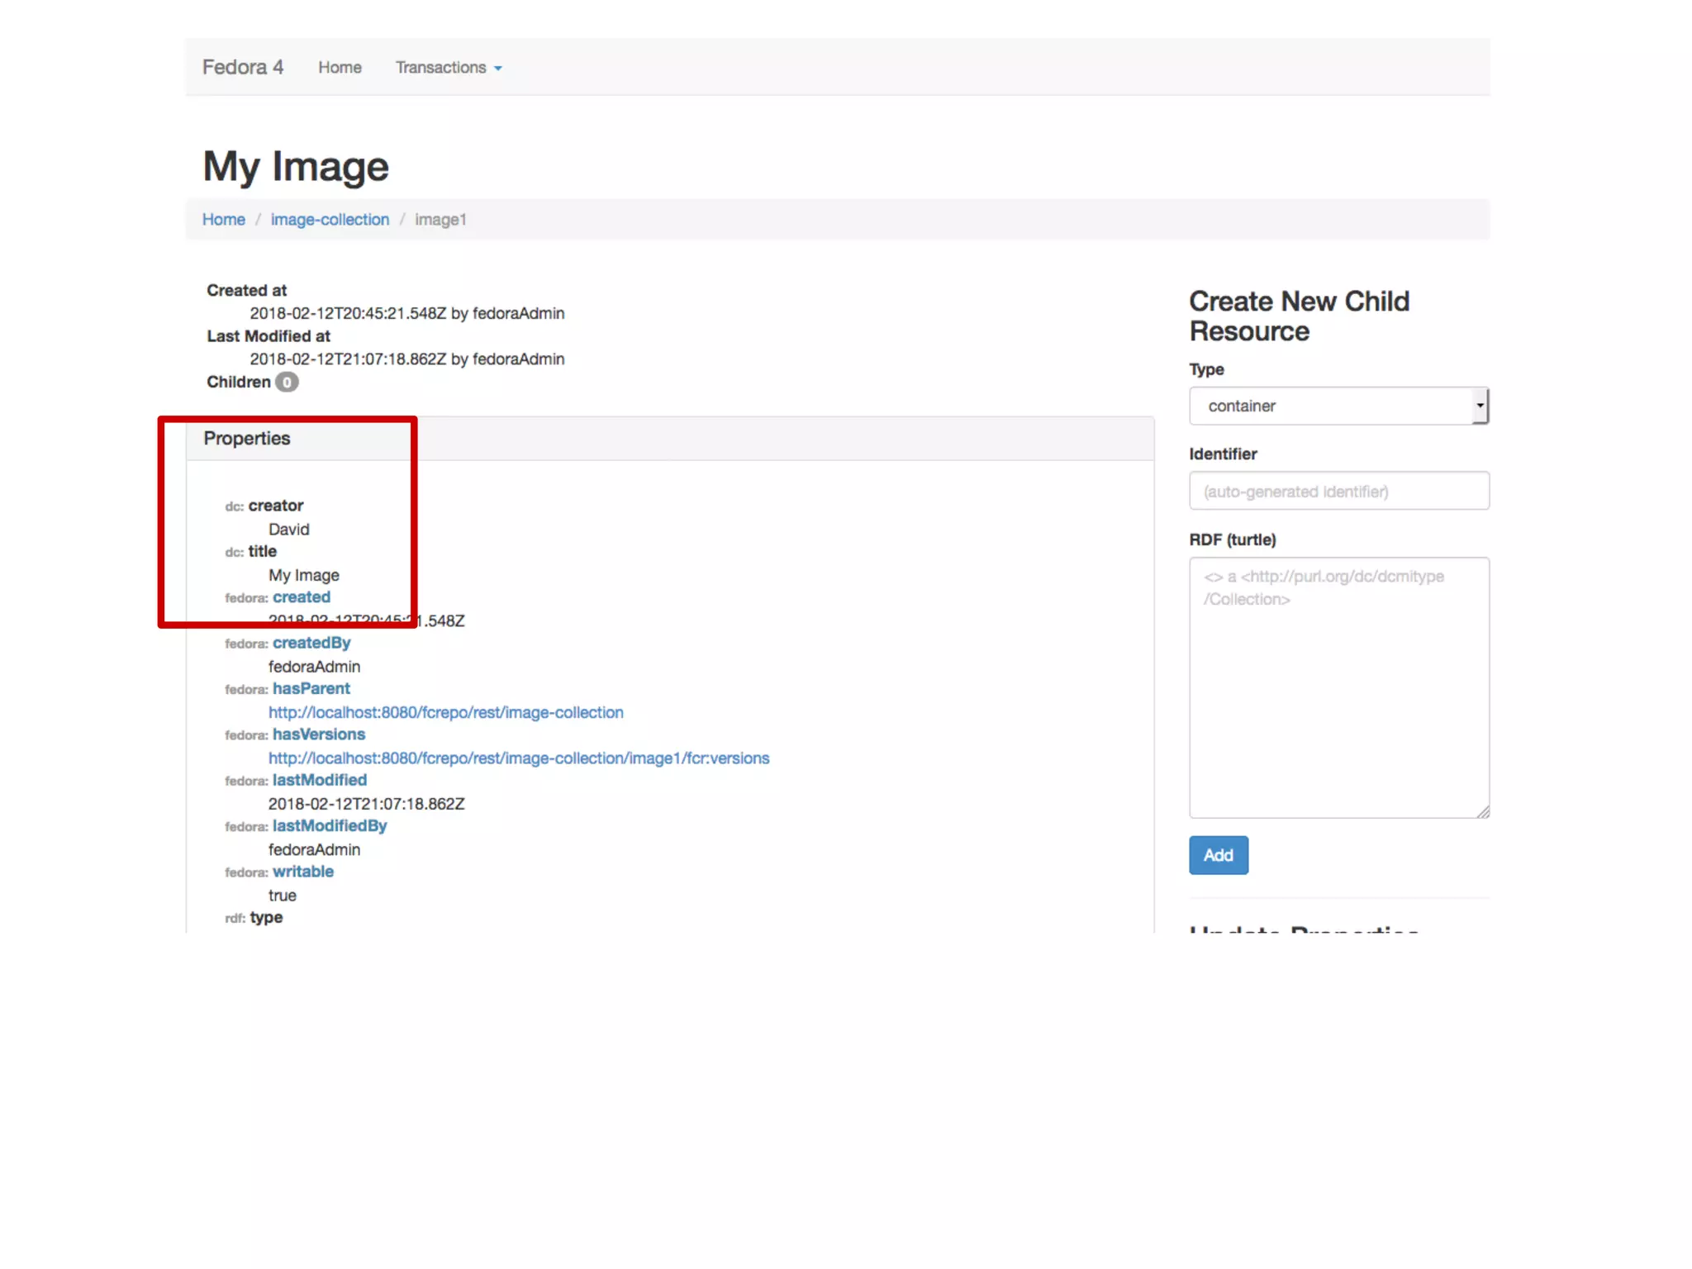Go to Home in the breadcrumb
This screenshot has width=1692, height=1269.
(x=223, y=220)
